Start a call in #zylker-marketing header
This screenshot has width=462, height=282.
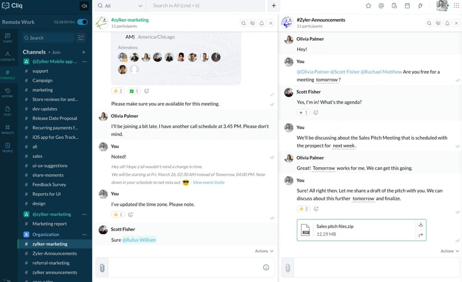(x=253, y=23)
